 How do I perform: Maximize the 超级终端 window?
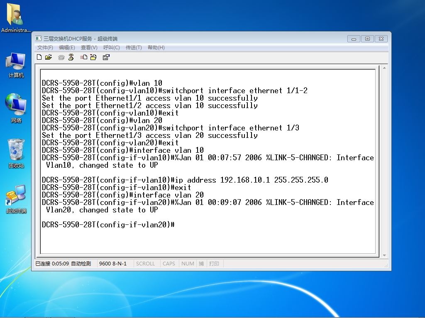click(368, 39)
